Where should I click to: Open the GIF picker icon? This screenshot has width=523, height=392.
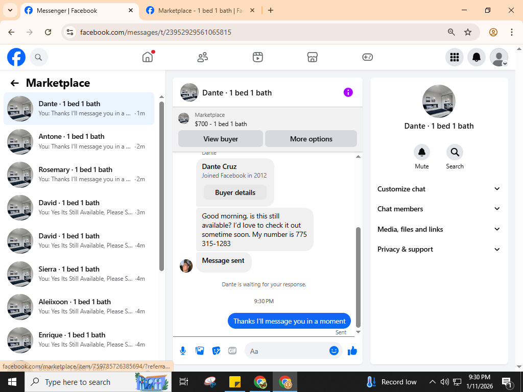(232, 351)
